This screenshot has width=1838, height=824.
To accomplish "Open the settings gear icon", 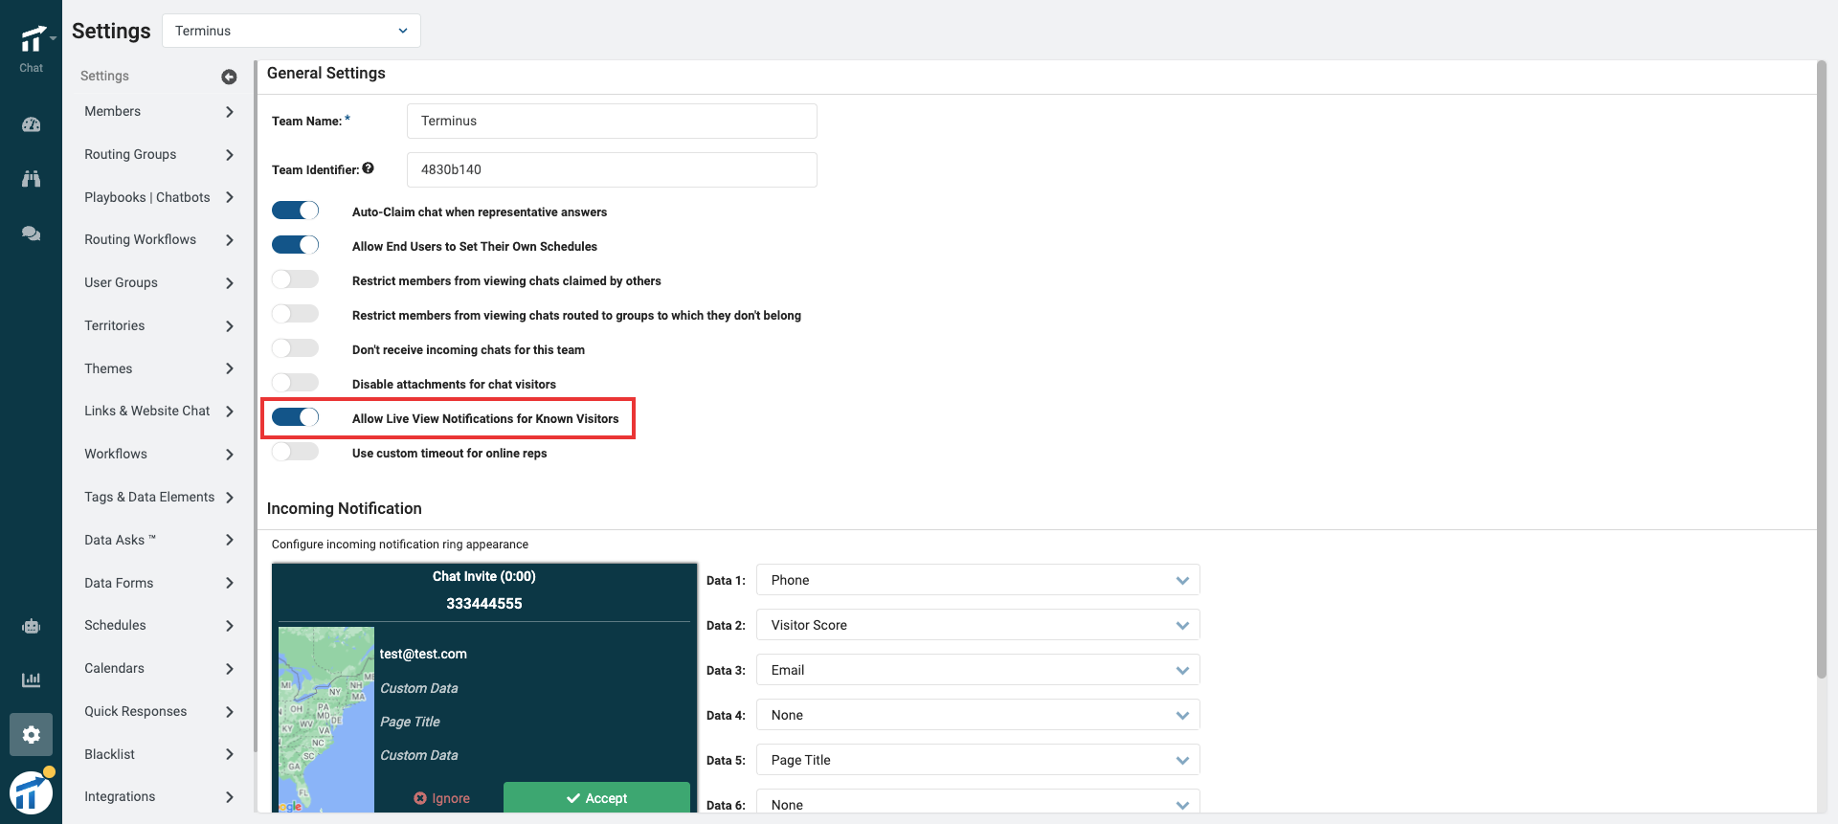I will point(32,735).
